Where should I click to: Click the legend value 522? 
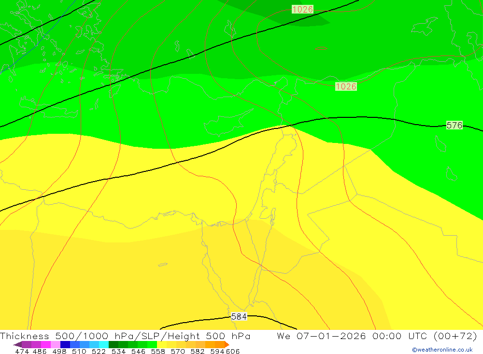point(99,352)
